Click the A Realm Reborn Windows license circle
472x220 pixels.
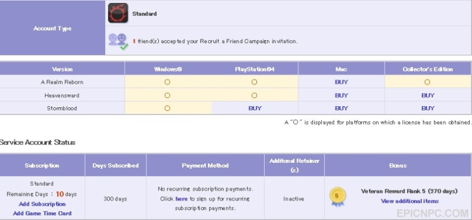click(x=167, y=82)
